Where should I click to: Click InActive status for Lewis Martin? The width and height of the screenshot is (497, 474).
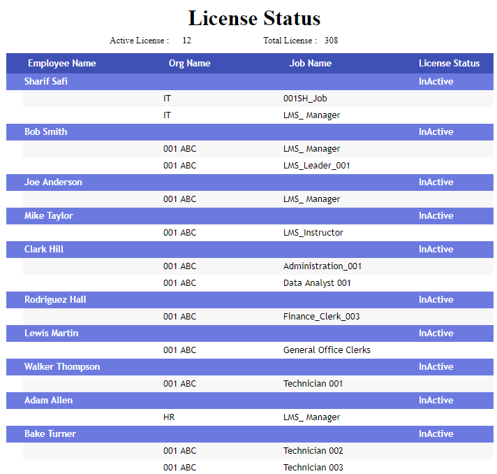pyautogui.click(x=436, y=333)
